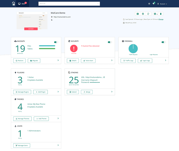Click the sync refresh toolbar icon
The width and height of the screenshot is (179, 151).
pyautogui.click(x=148, y=14)
